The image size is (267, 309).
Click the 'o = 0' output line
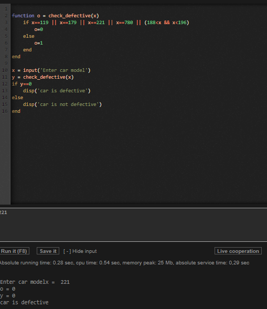[x=8, y=289]
